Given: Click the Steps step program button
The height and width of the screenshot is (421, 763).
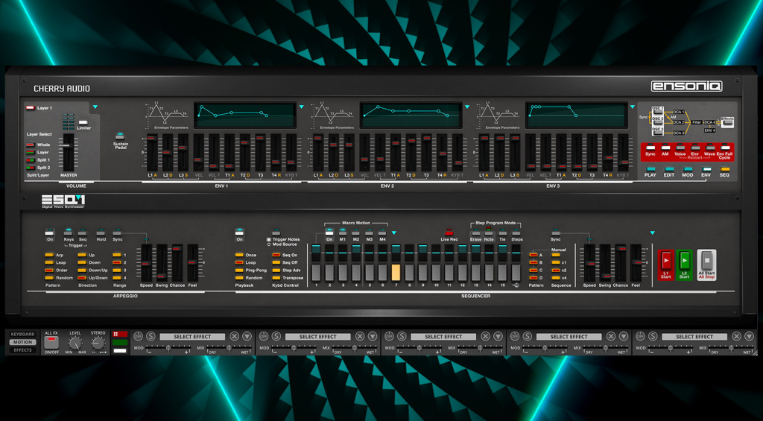Looking at the screenshot, I should click(516, 232).
